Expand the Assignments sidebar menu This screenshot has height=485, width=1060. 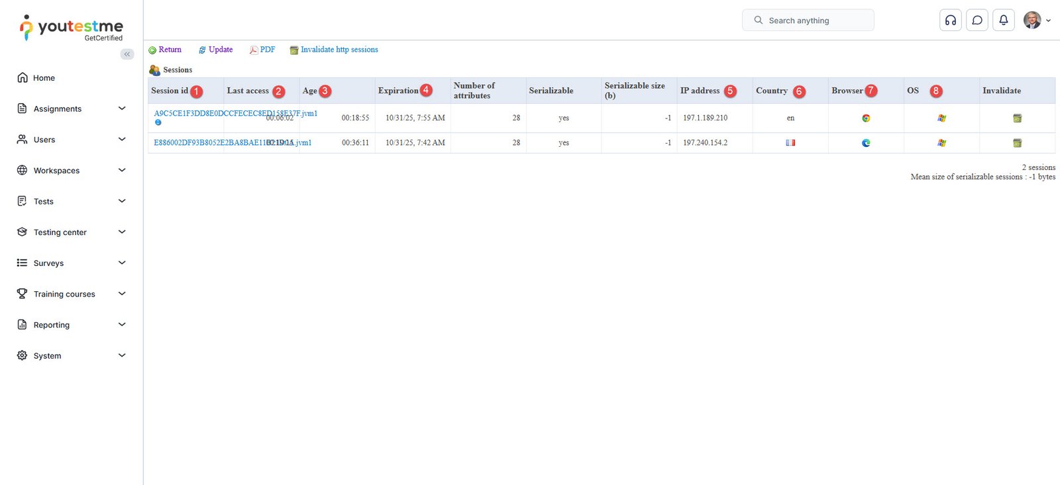[71, 109]
